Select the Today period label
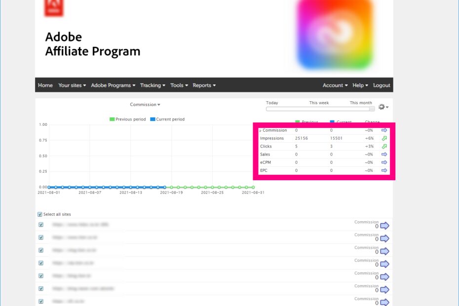Screen dimensions: 459x306 [x=272, y=103]
